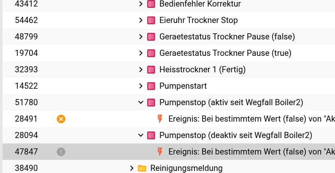The width and height of the screenshot is (335, 173).
Task: Click the script icon beside Pumpenstart
Action: point(151,86)
